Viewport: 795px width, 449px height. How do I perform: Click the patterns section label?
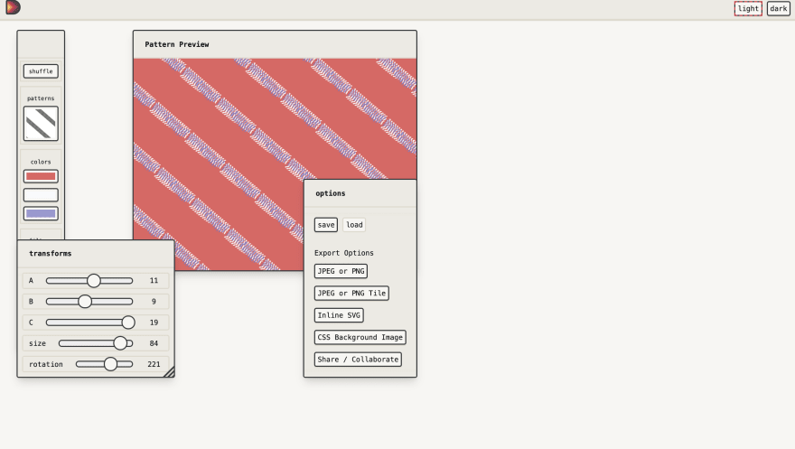click(x=41, y=98)
